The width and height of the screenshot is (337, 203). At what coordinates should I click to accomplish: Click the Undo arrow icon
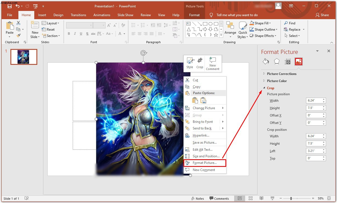click(x=18, y=6)
